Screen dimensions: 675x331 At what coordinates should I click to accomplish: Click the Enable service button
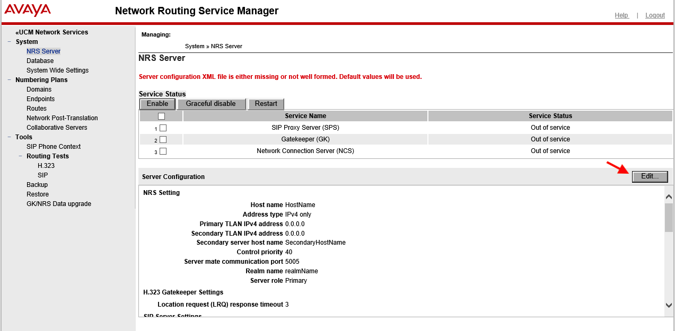coord(157,104)
